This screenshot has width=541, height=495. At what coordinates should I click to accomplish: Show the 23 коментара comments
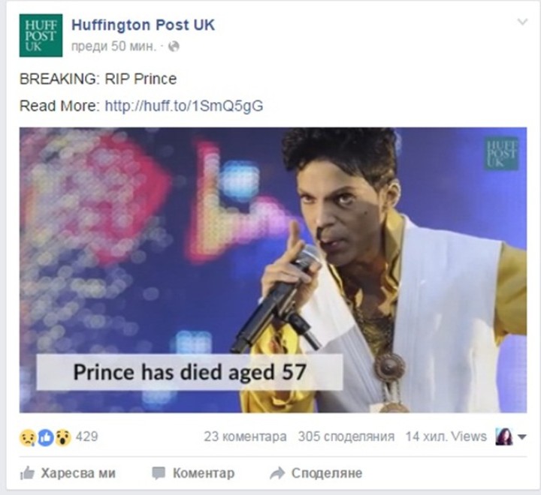coord(245,436)
